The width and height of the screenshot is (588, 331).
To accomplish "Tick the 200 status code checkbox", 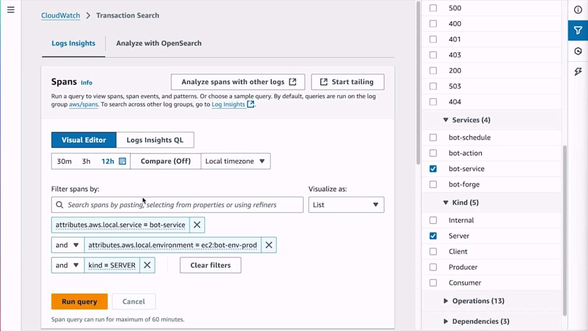I will tap(433, 71).
